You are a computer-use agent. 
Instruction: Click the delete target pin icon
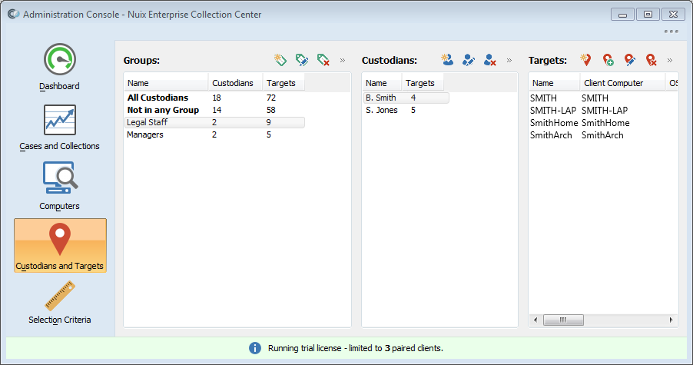651,60
